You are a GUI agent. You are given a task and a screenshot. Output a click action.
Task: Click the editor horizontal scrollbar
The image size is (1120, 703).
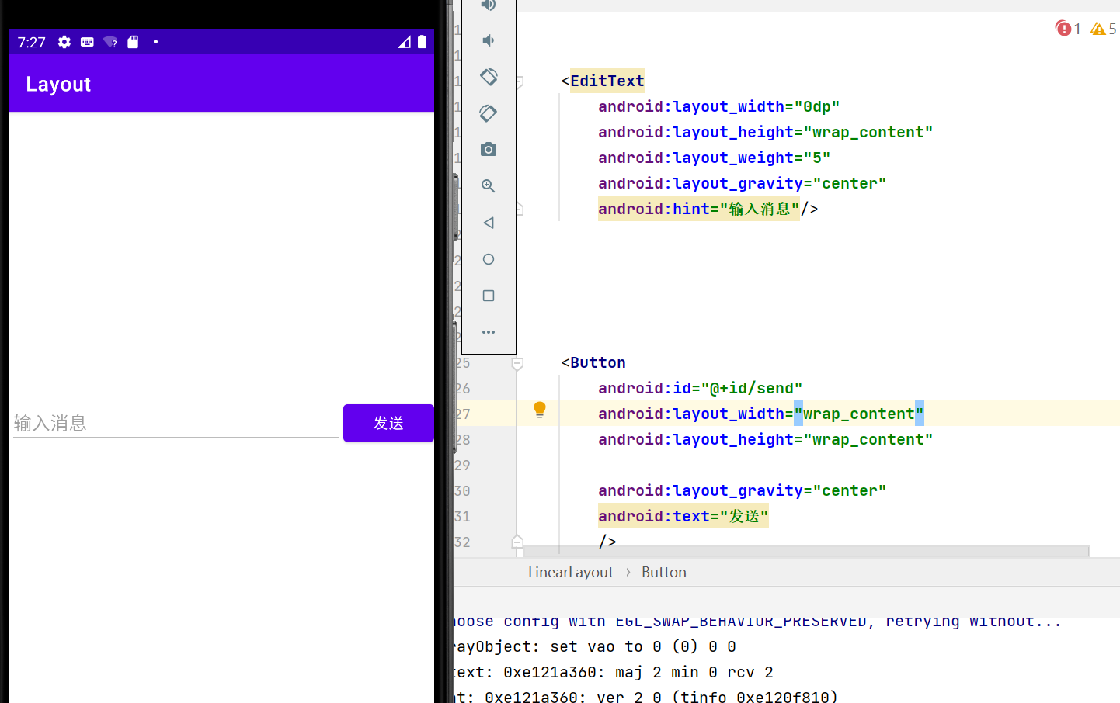click(806, 551)
